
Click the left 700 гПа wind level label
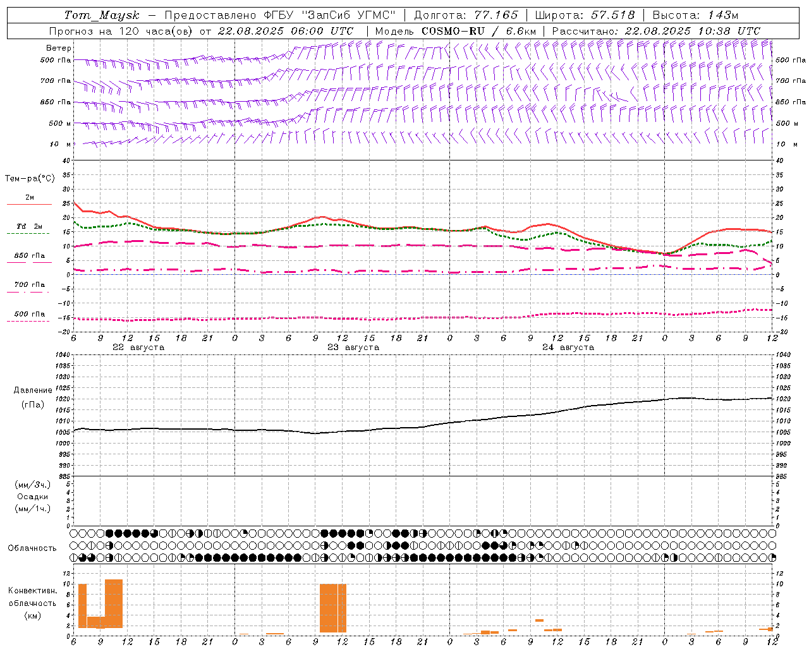[x=56, y=81]
